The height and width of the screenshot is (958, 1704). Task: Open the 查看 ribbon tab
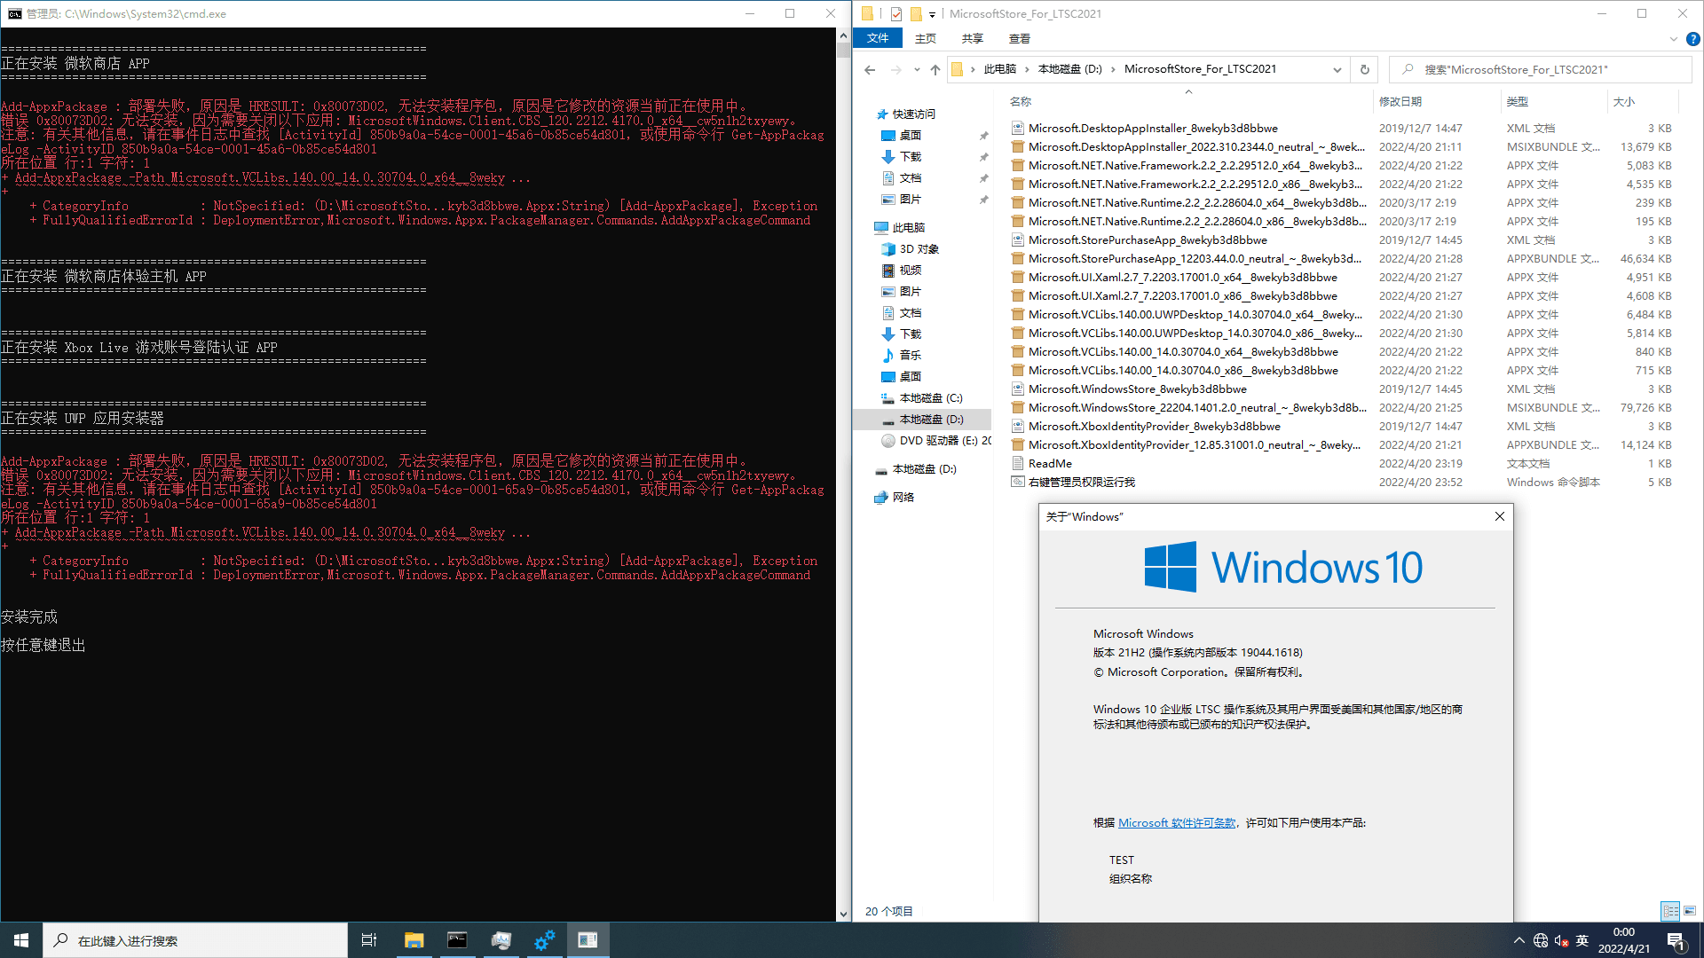click(x=1020, y=38)
